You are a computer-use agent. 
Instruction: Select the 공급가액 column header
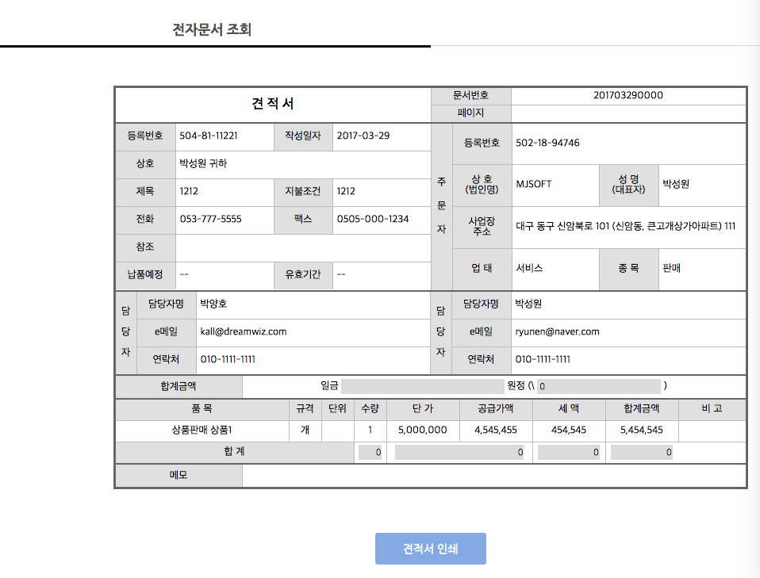[x=496, y=409]
